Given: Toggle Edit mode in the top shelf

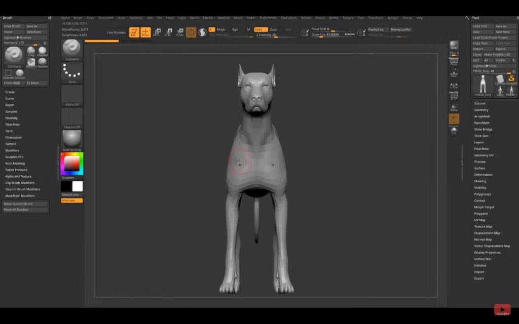Looking at the screenshot, I should [x=134, y=31].
